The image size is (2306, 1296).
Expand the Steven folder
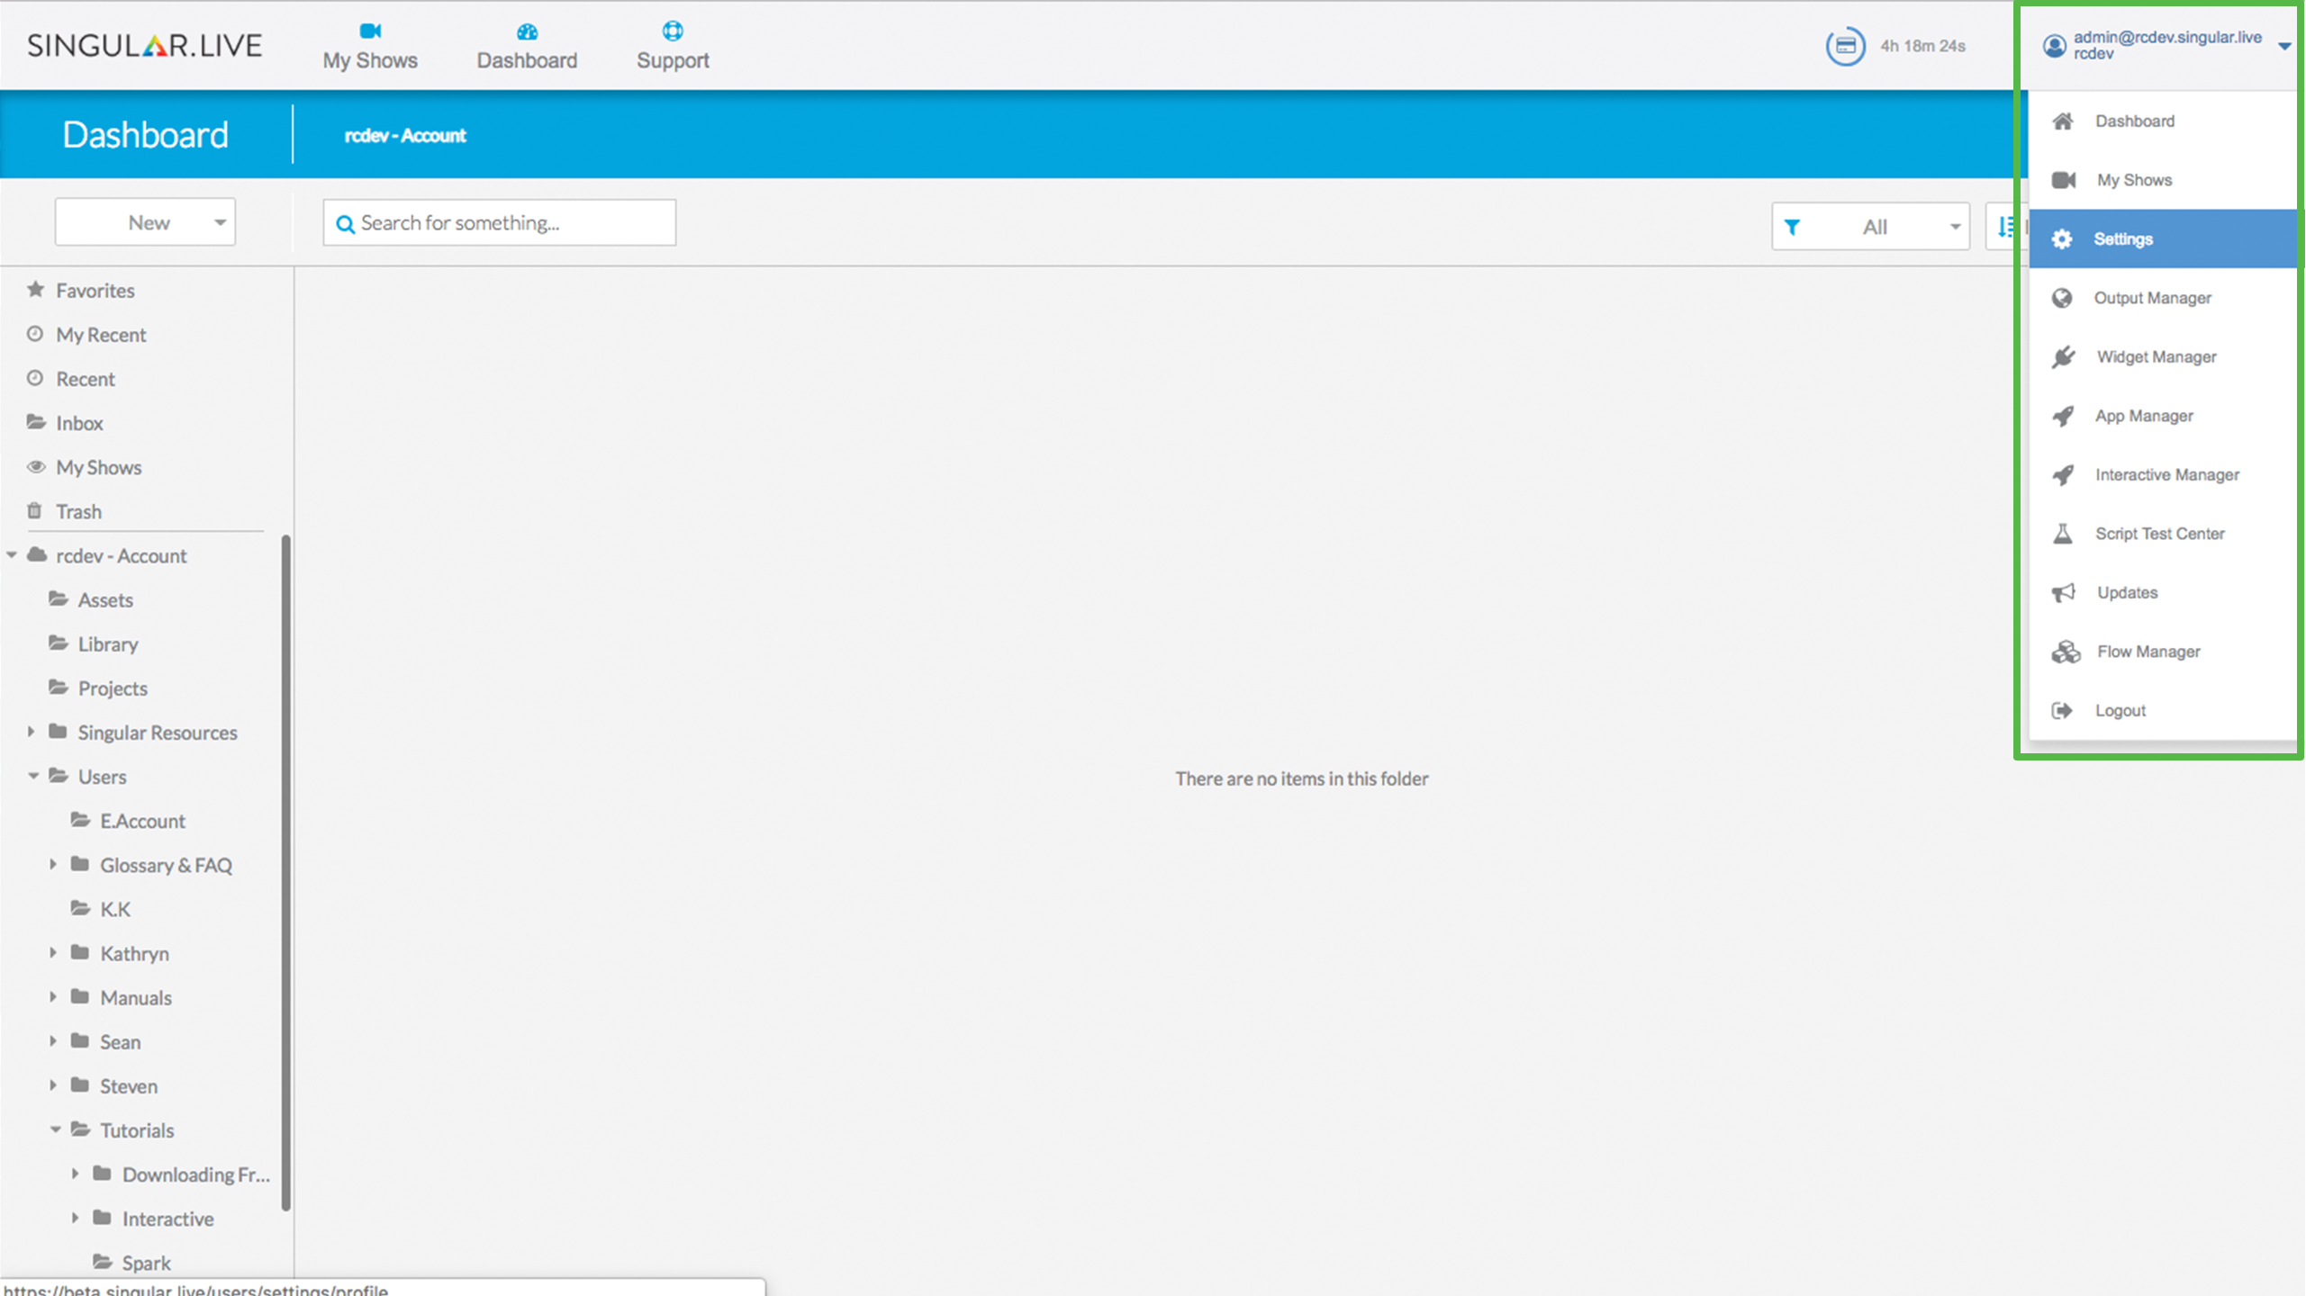[53, 1085]
